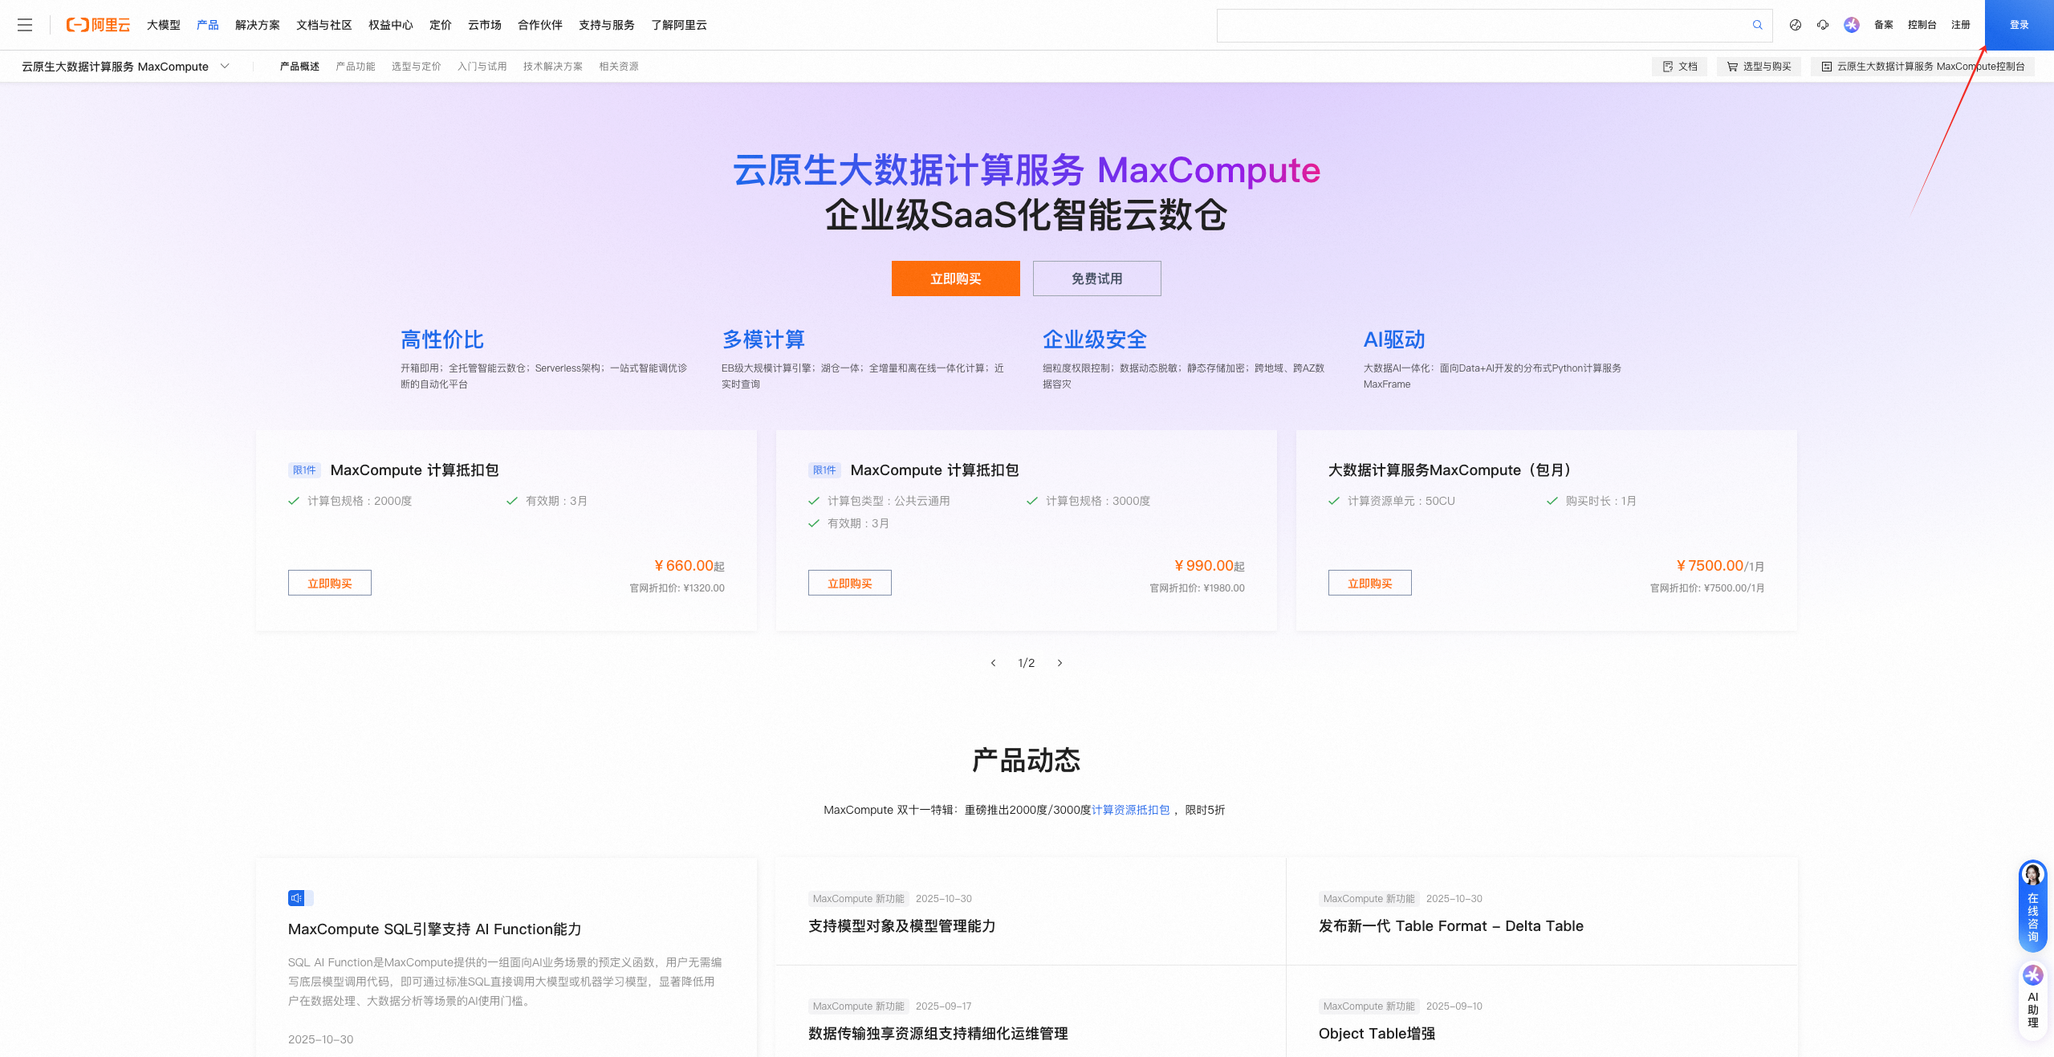Open 文档 with the document icon
The height and width of the screenshot is (1057, 2054).
pos(1679,67)
